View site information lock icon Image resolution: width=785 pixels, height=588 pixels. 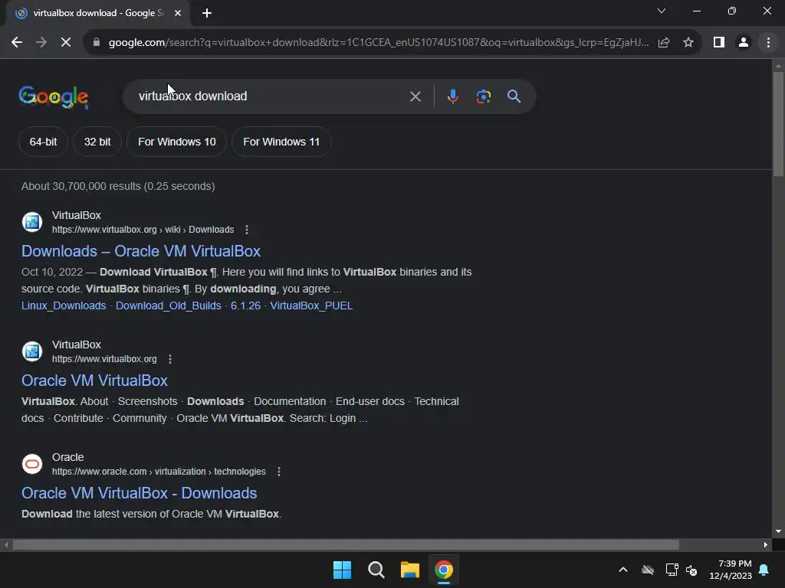point(97,43)
